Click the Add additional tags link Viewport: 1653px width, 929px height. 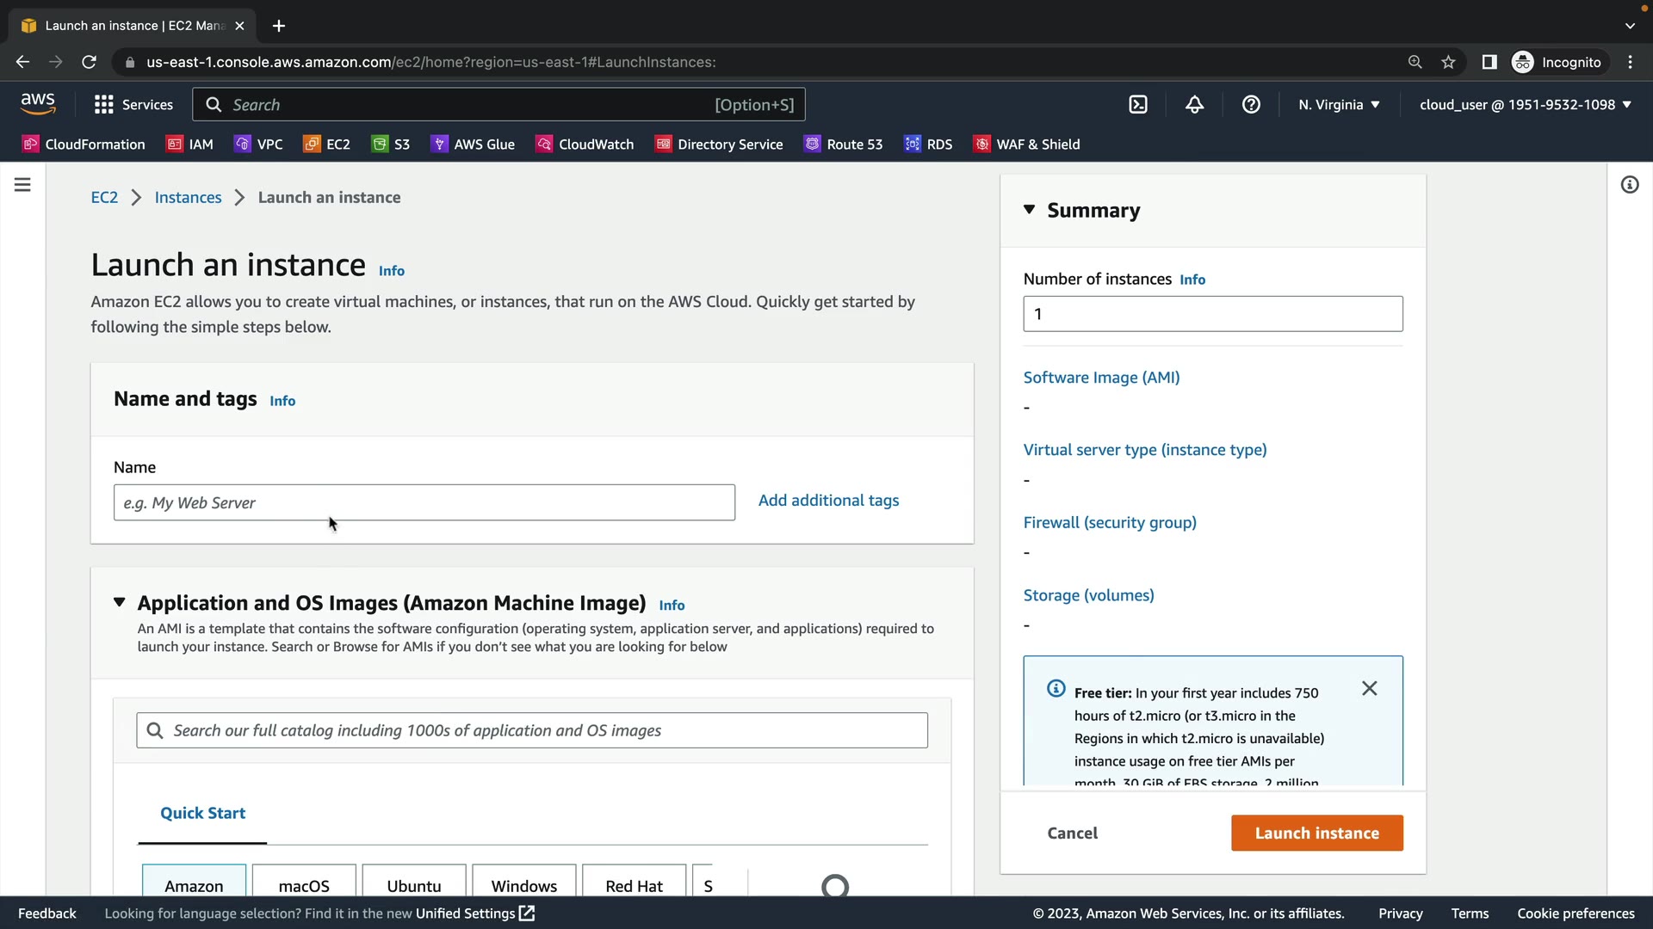point(828,501)
